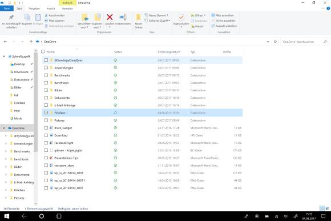Check the Facebook light checkbox
Viewport: 331px width, 221px height.
(46, 143)
